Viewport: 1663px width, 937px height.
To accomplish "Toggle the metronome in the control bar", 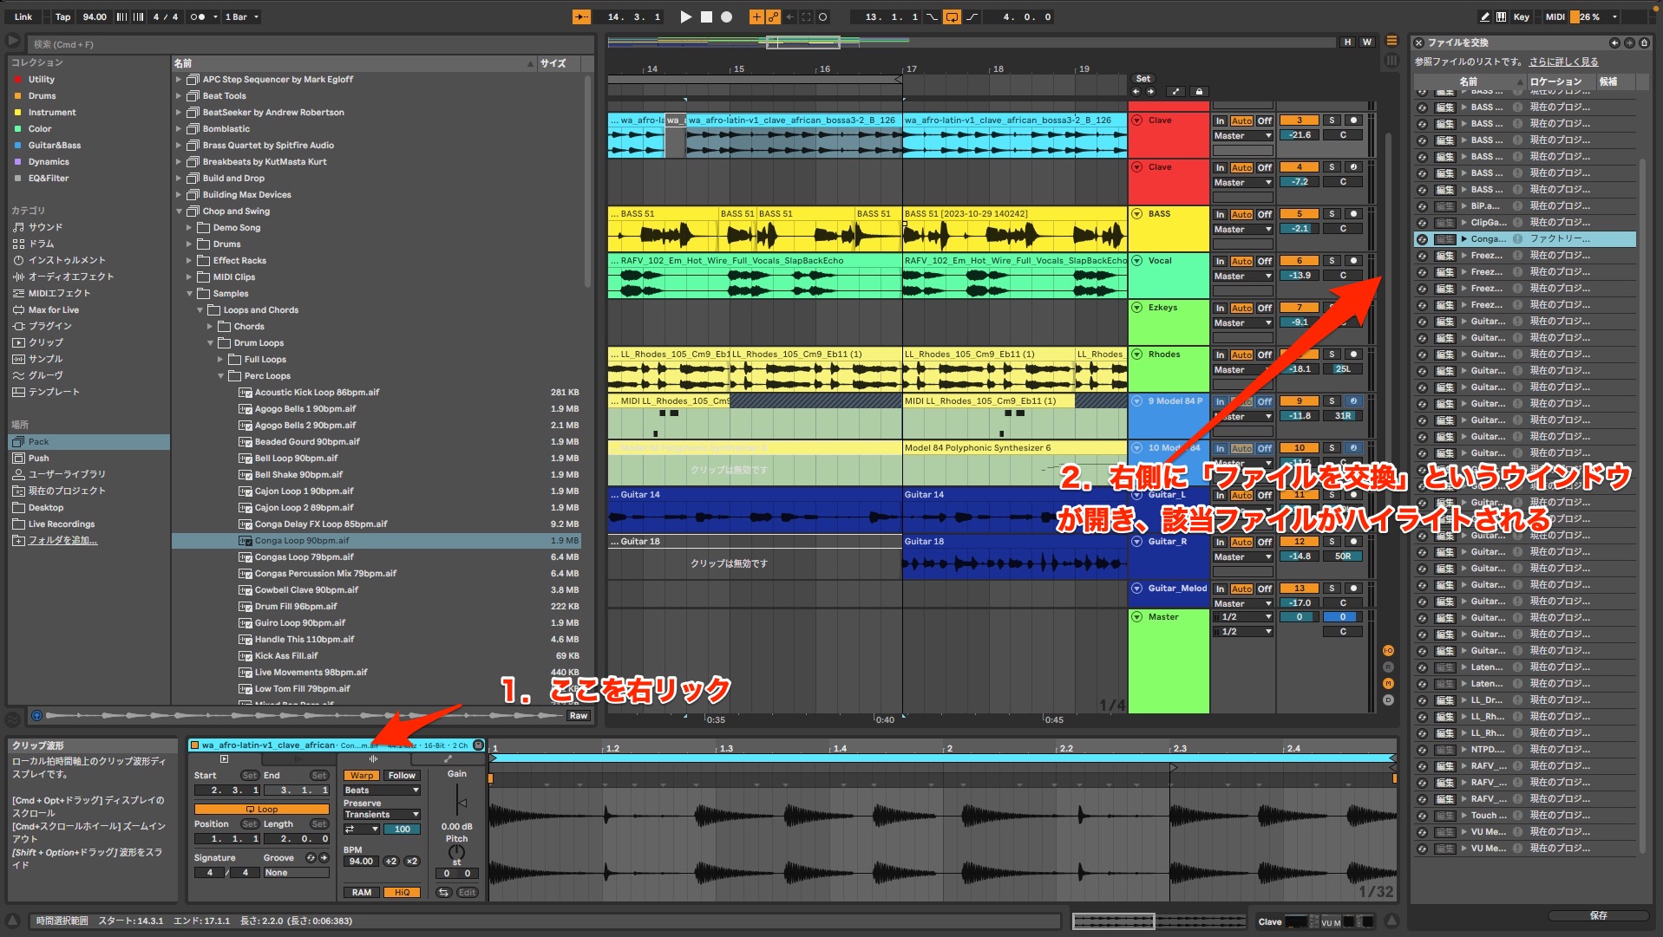I will tap(197, 16).
